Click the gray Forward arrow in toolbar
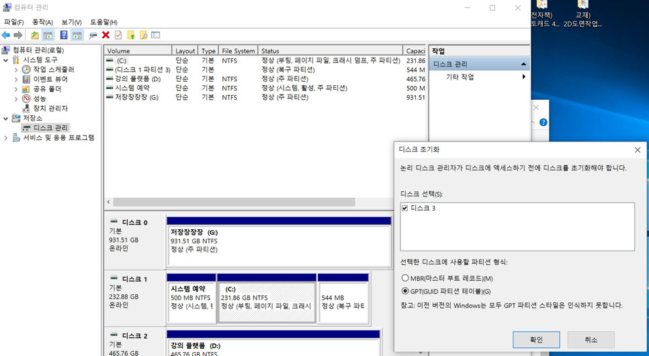 pos(17,35)
